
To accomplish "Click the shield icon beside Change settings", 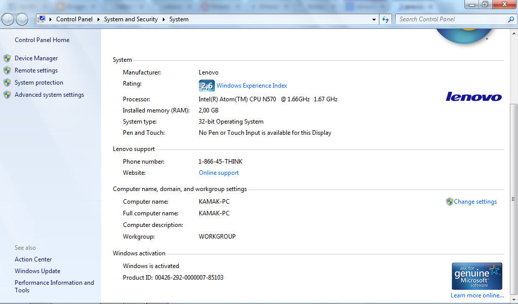I will coord(449,202).
